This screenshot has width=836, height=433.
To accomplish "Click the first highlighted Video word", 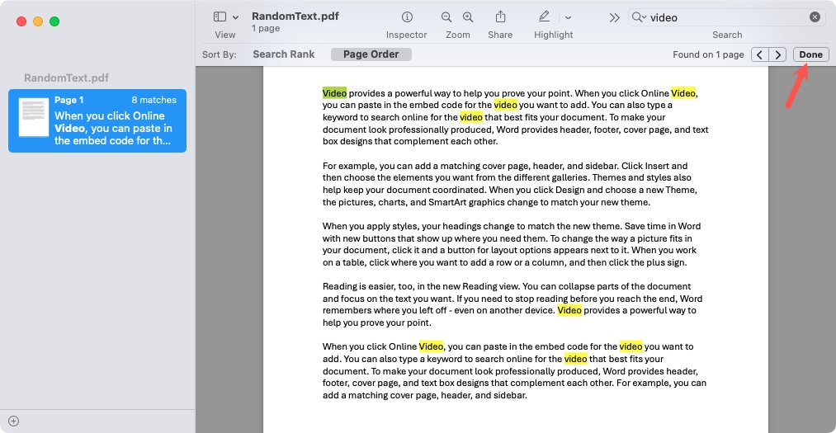I will coord(334,93).
